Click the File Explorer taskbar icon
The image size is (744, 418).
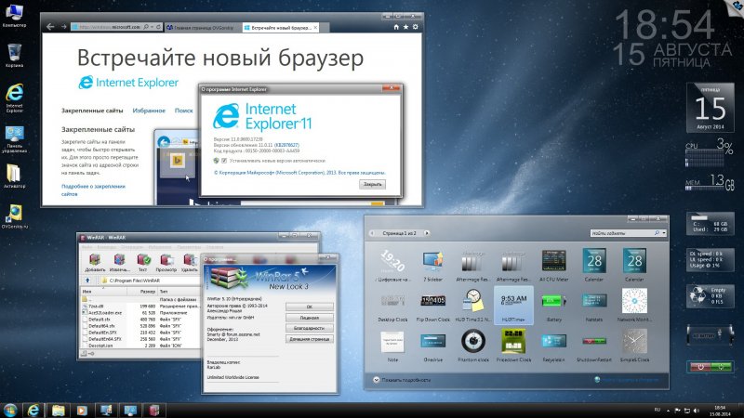(58, 410)
